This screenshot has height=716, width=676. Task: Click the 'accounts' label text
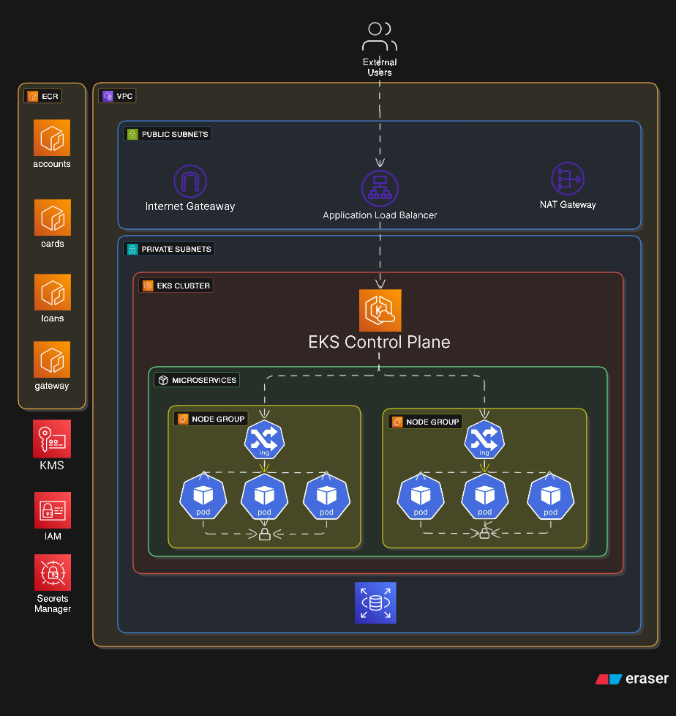[52, 164]
